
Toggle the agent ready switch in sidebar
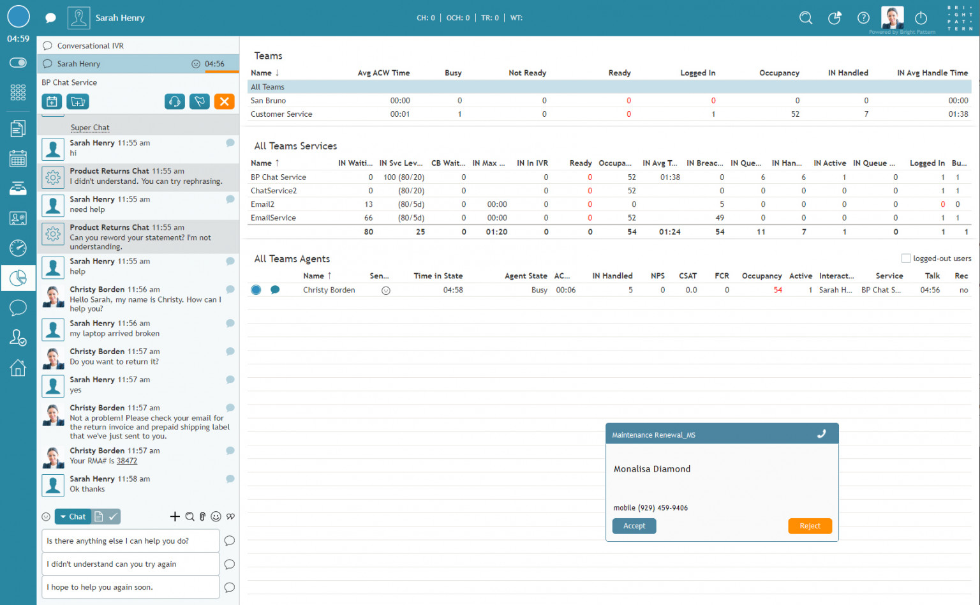[19, 63]
